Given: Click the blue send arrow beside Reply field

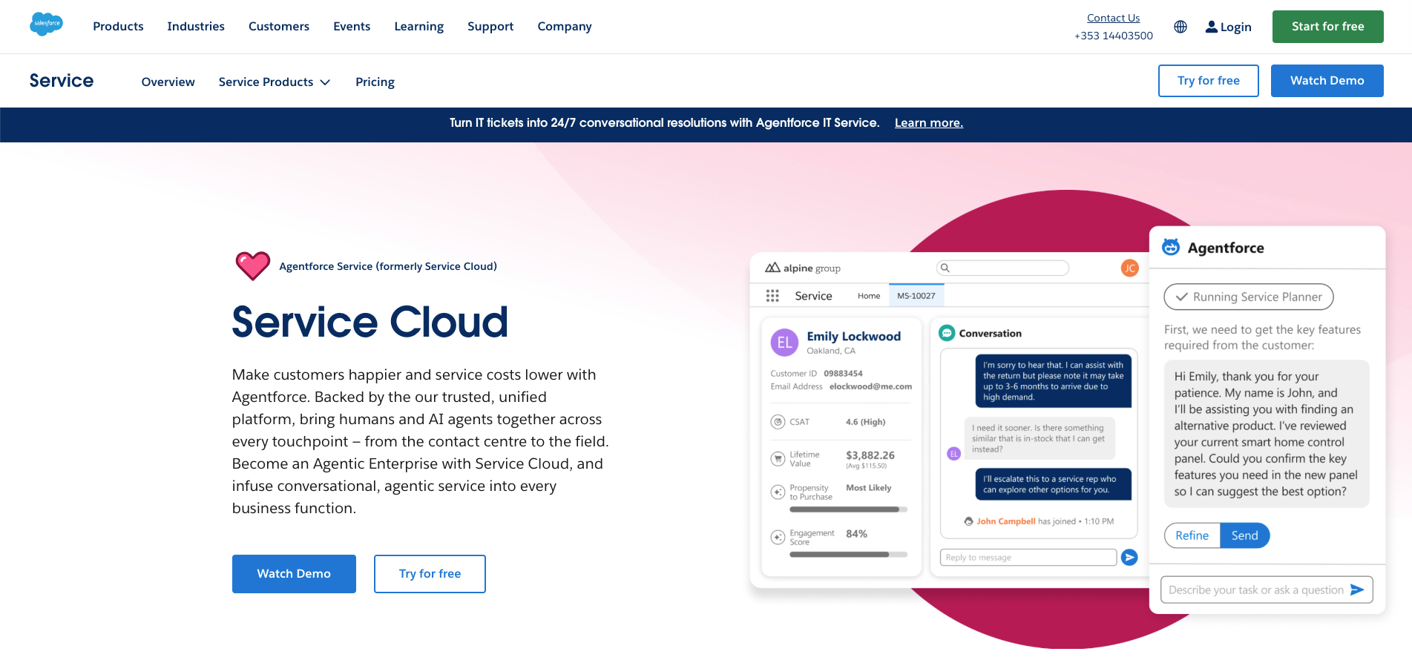Looking at the screenshot, I should point(1129,557).
